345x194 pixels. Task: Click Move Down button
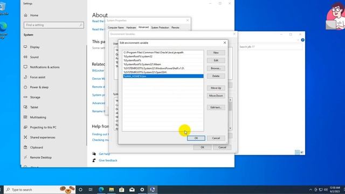(x=216, y=96)
